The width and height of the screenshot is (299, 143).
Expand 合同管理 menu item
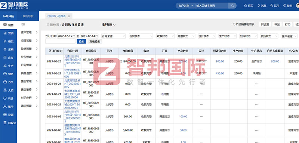tap(29, 65)
